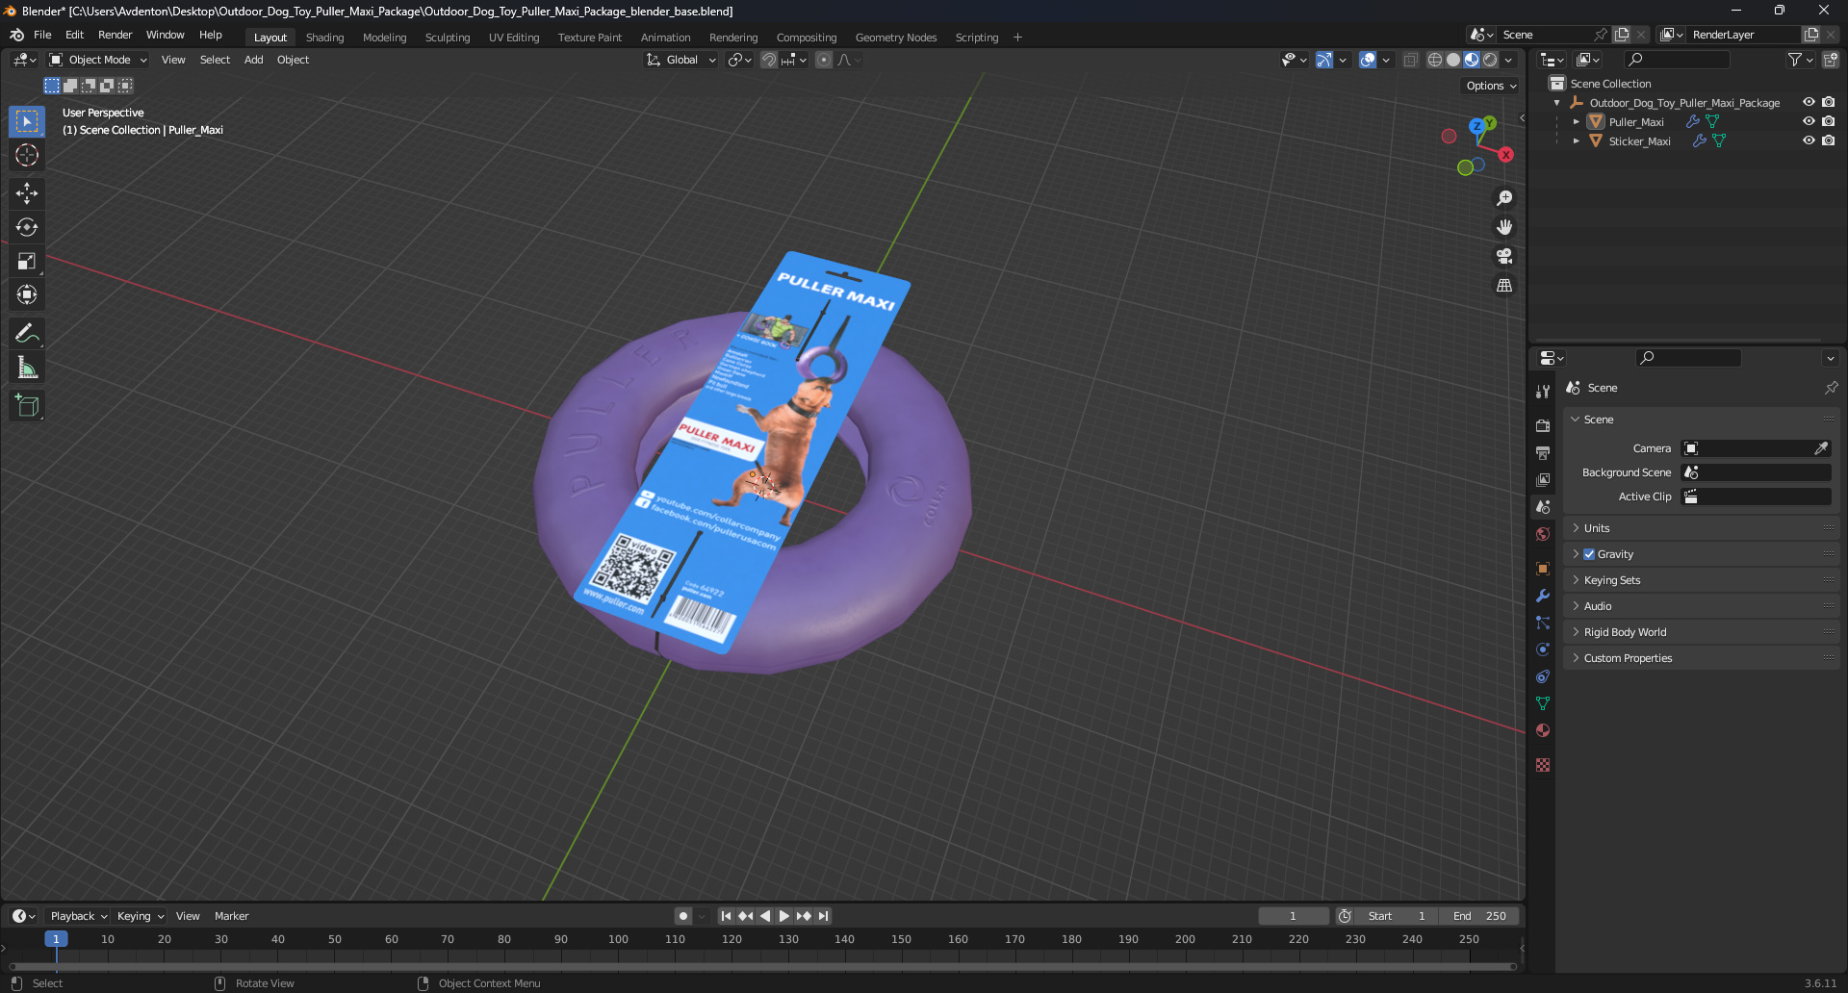This screenshot has width=1848, height=993.
Task: Select the Select Box tool
Action: click(x=27, y=121)
